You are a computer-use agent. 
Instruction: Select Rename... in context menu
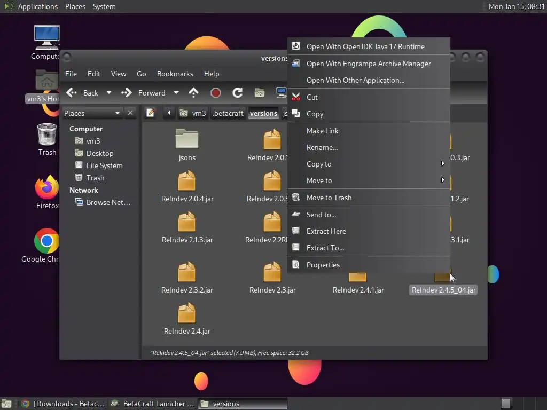(x=369, y=147)
